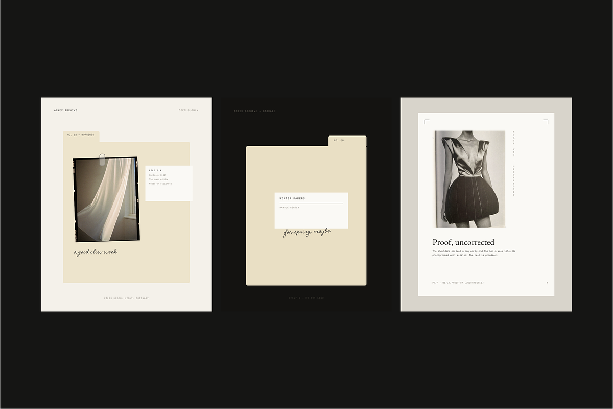Click 'FILED UNDER: LIGHT, ORDINARY' footer
The width and height of the screenshot is (613, 409).
(126, 298)
